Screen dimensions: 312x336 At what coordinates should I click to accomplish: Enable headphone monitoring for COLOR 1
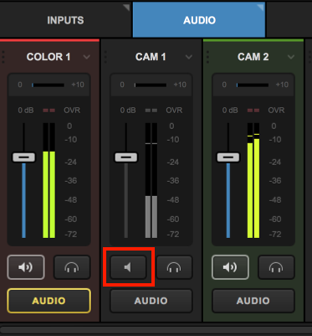click(72, 267)
